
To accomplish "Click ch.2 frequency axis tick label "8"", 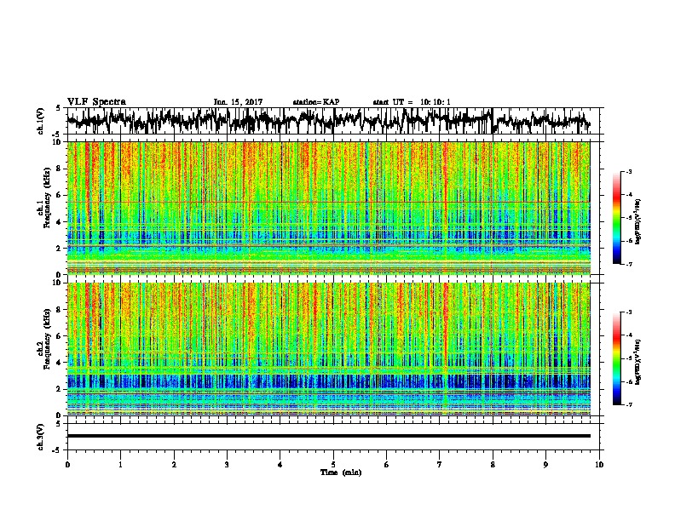I will pos(61,310).
